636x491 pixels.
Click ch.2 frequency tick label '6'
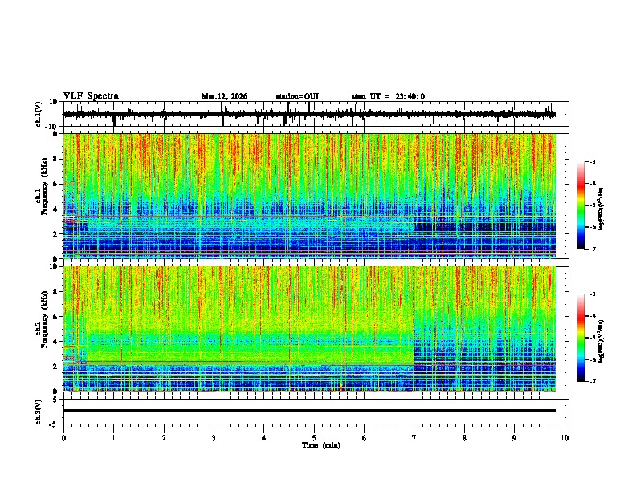(56, 317)
